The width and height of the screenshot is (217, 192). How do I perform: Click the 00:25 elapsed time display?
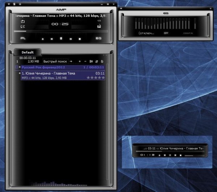60,24
